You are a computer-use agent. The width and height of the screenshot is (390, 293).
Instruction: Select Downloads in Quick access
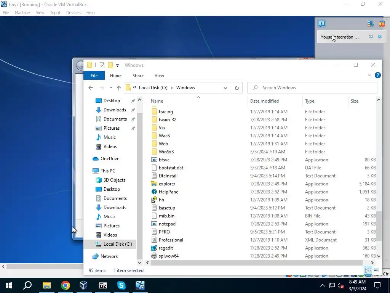pos(115,110)
